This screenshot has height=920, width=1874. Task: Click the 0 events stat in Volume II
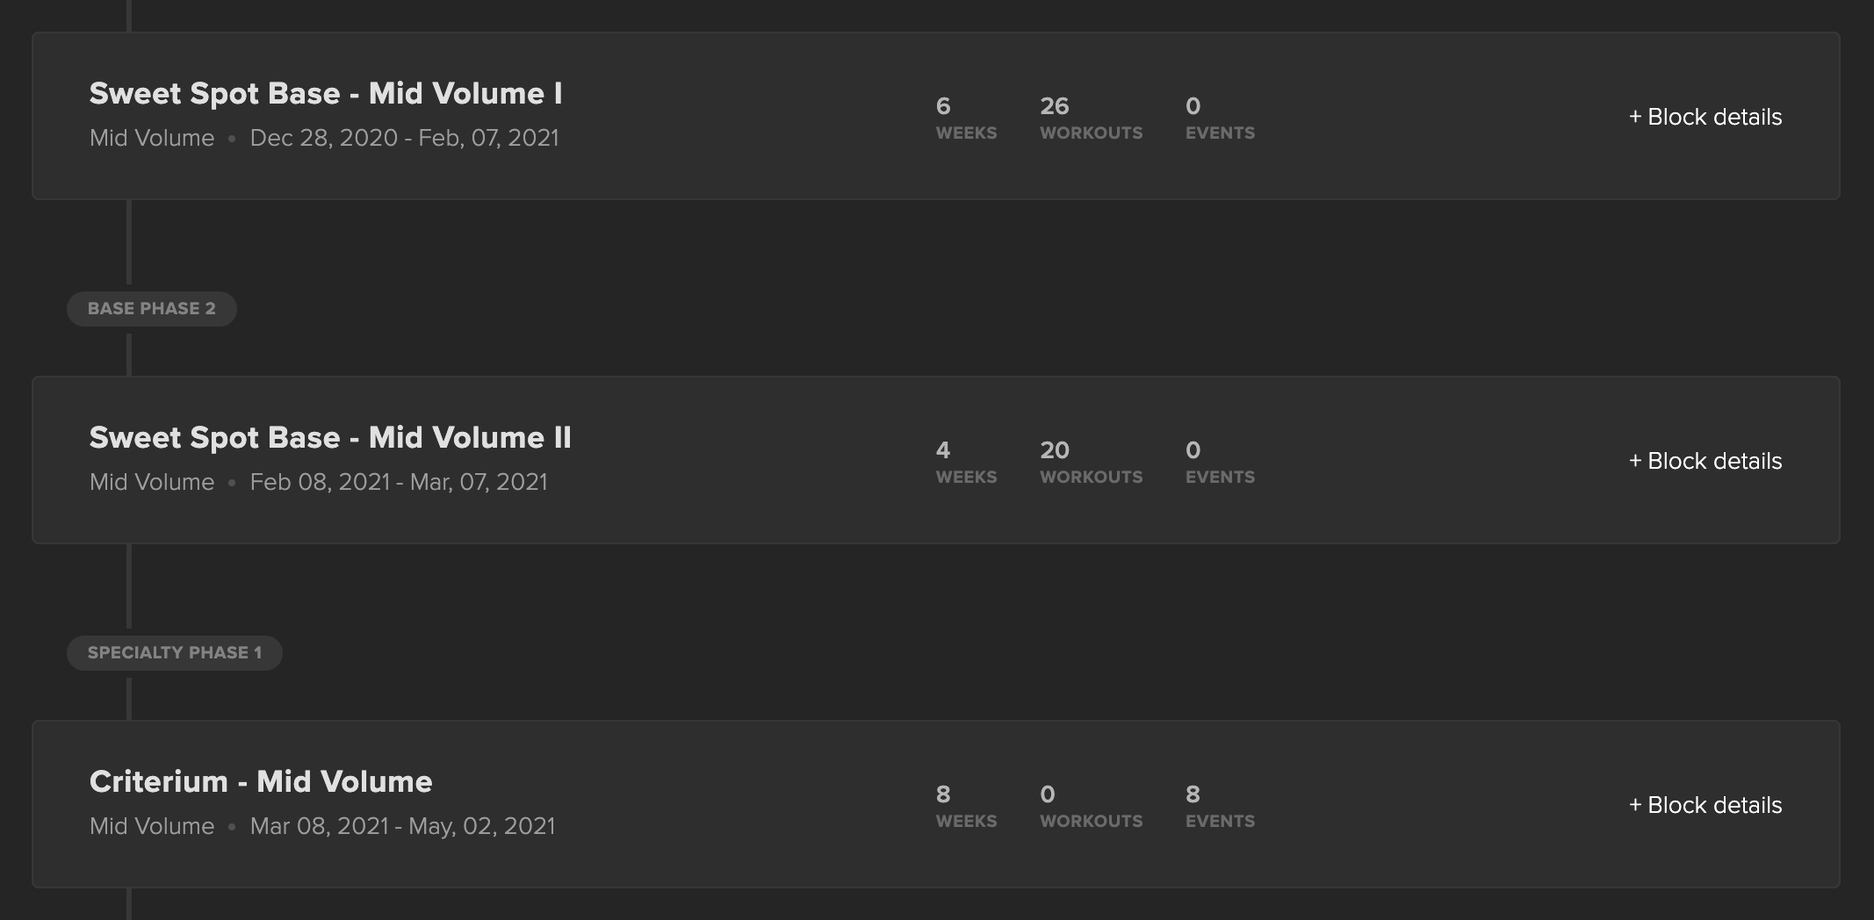[1220, 463]
